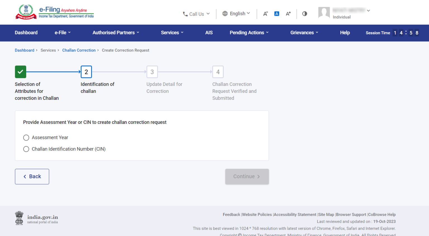
Task: Click the globe icon beside English
Action: tap(225, 13)
